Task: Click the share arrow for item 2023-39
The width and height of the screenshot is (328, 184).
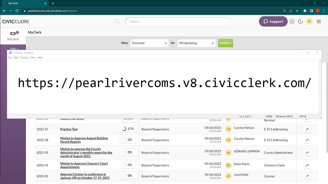Action: [307, 153]
